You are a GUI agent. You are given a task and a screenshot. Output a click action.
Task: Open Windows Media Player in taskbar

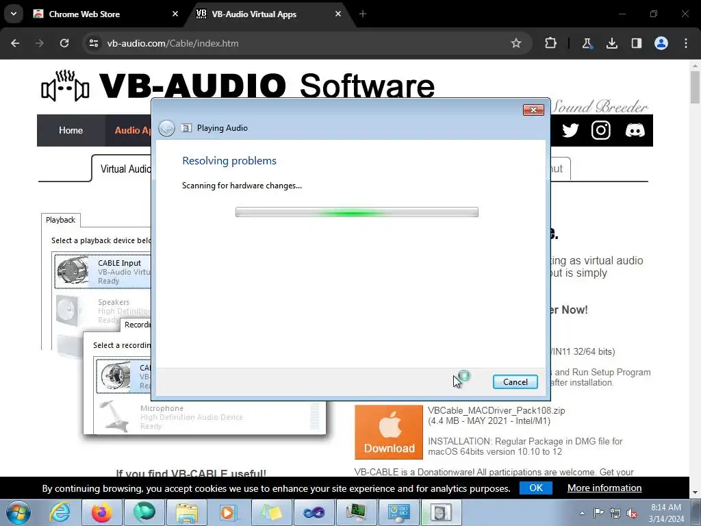(x=229, y=512)
